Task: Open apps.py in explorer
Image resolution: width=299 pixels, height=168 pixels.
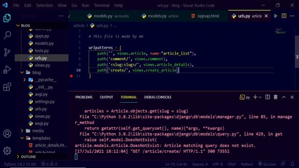Action: 42,36
